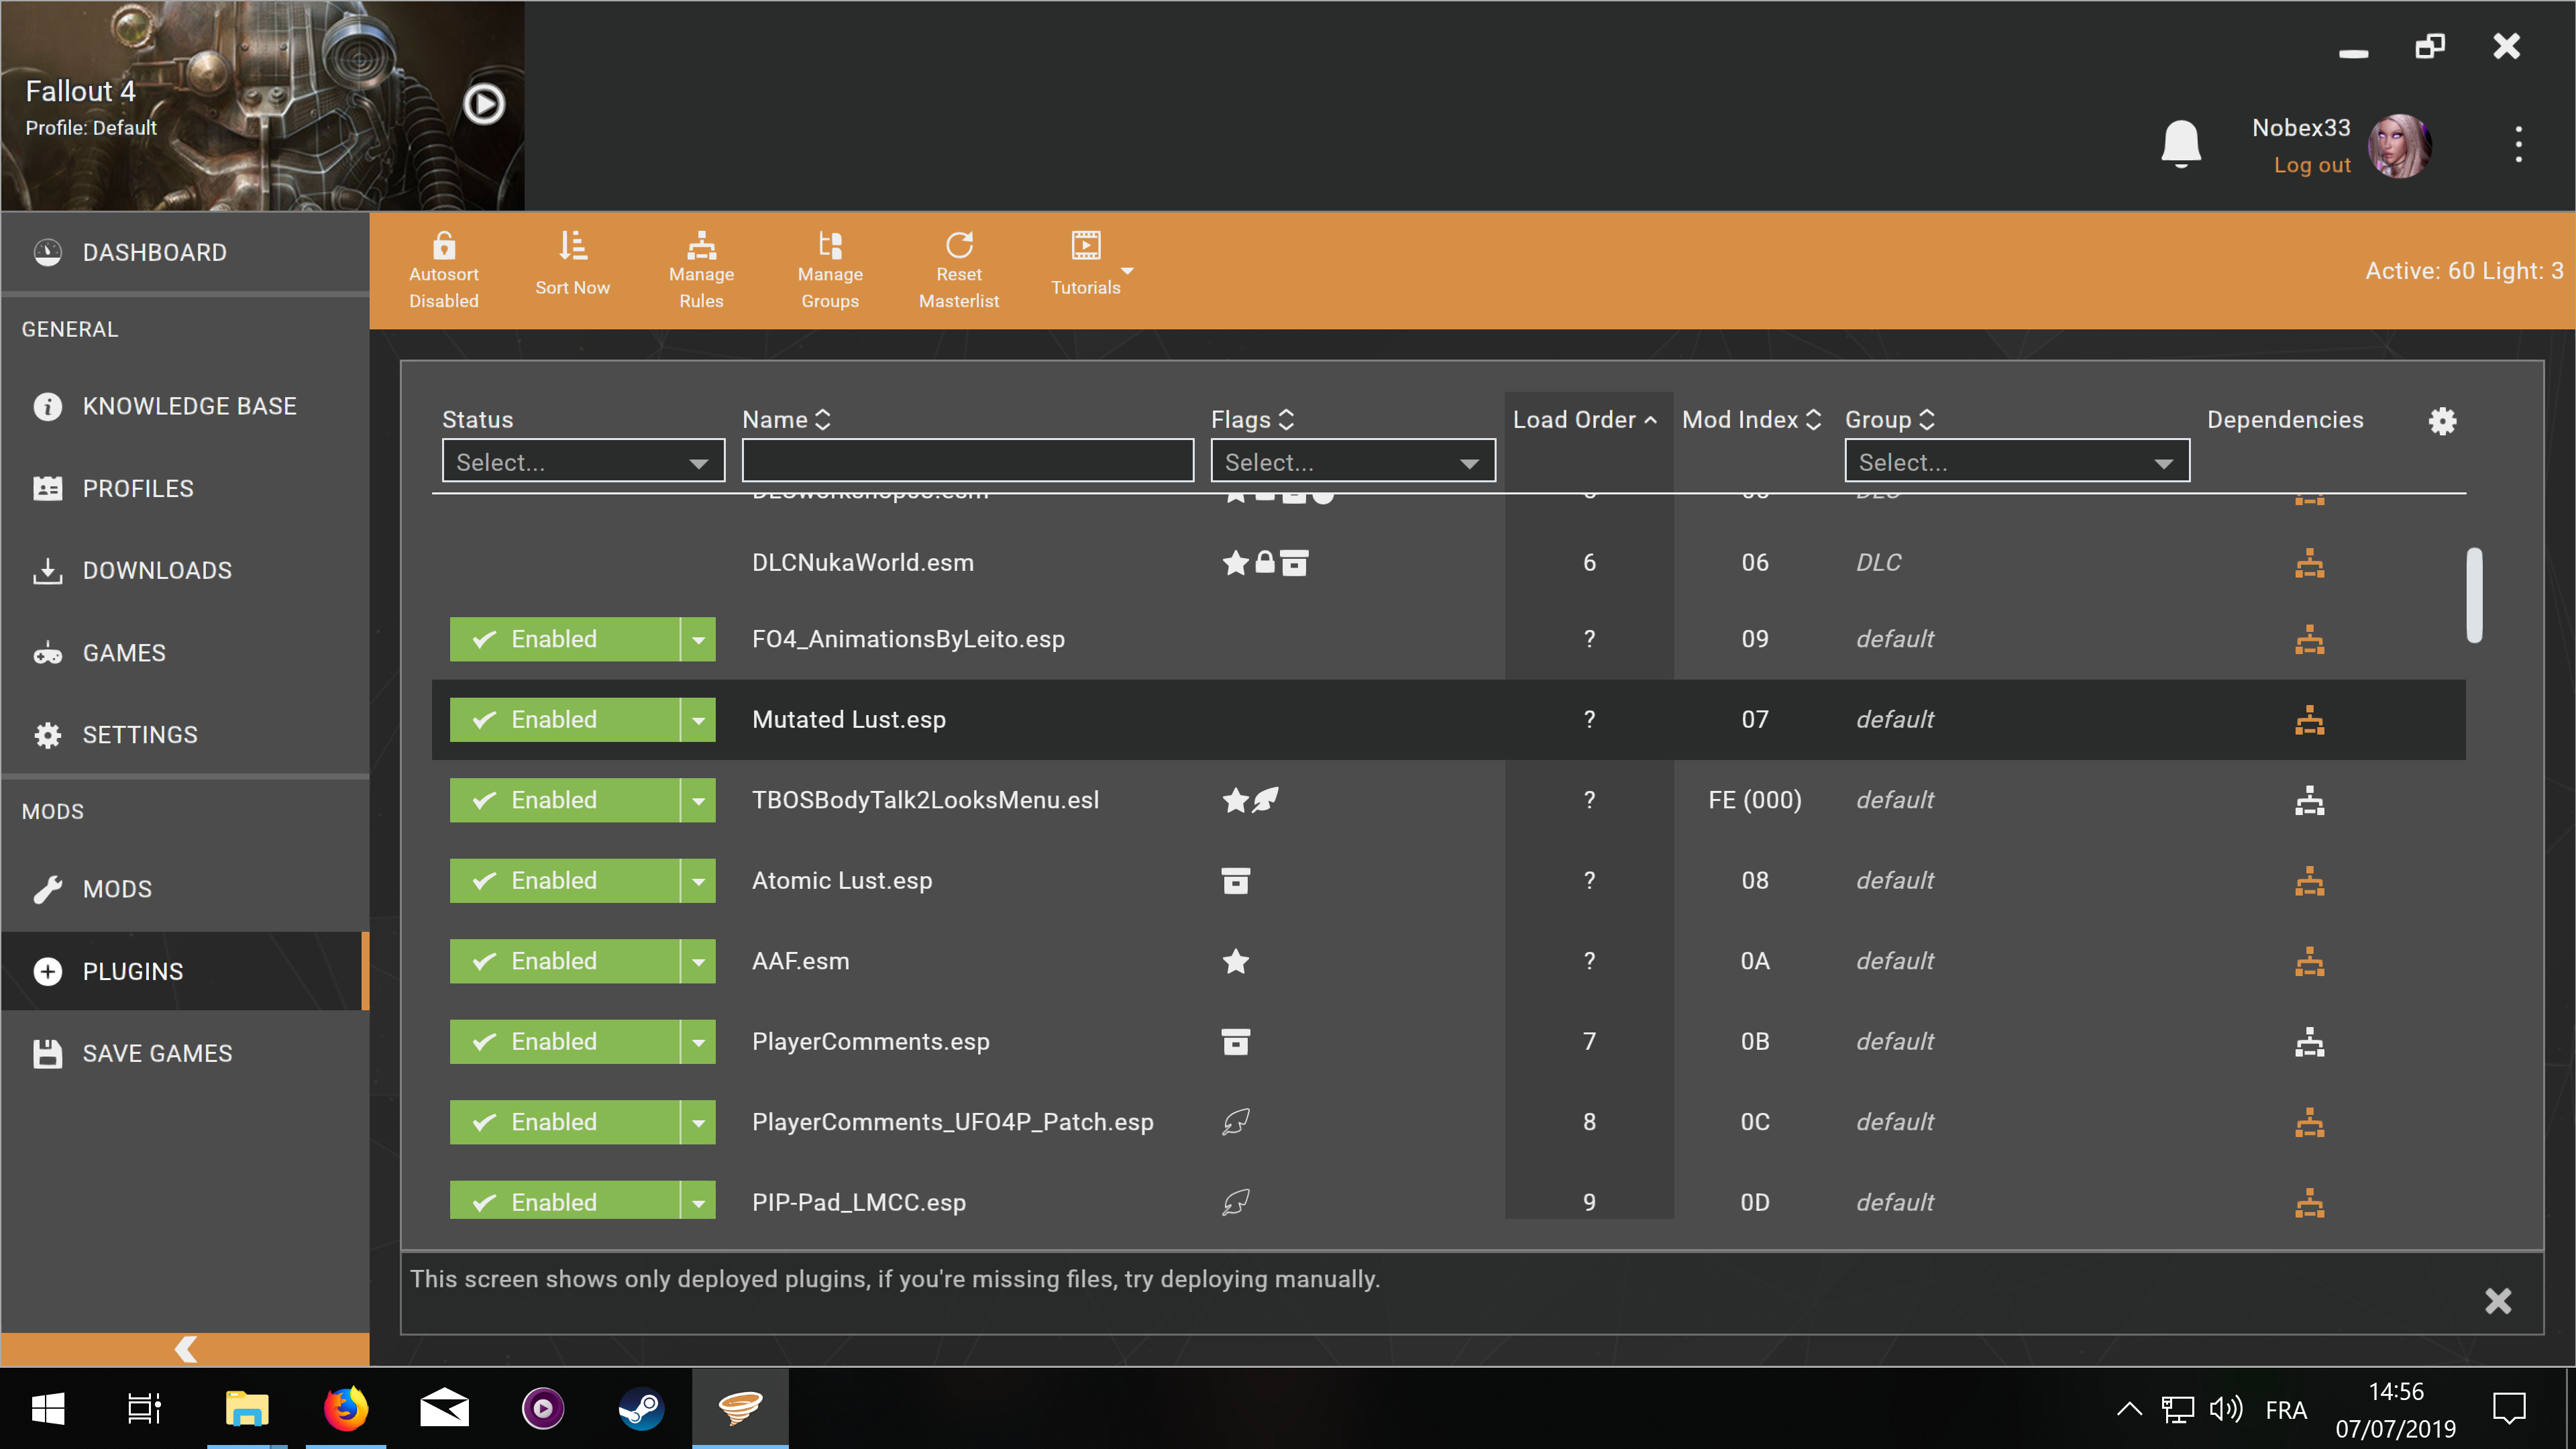Open Windows Start menu

48,1409
